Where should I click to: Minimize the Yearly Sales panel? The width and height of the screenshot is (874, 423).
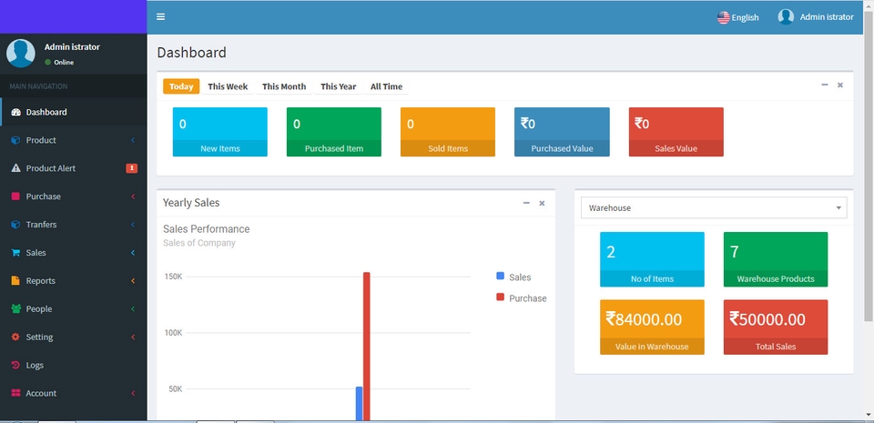pos(526,203)
